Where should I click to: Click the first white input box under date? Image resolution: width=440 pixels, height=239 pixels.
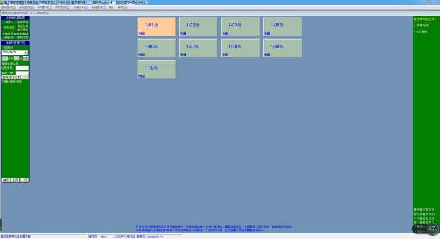pos(22,68)
